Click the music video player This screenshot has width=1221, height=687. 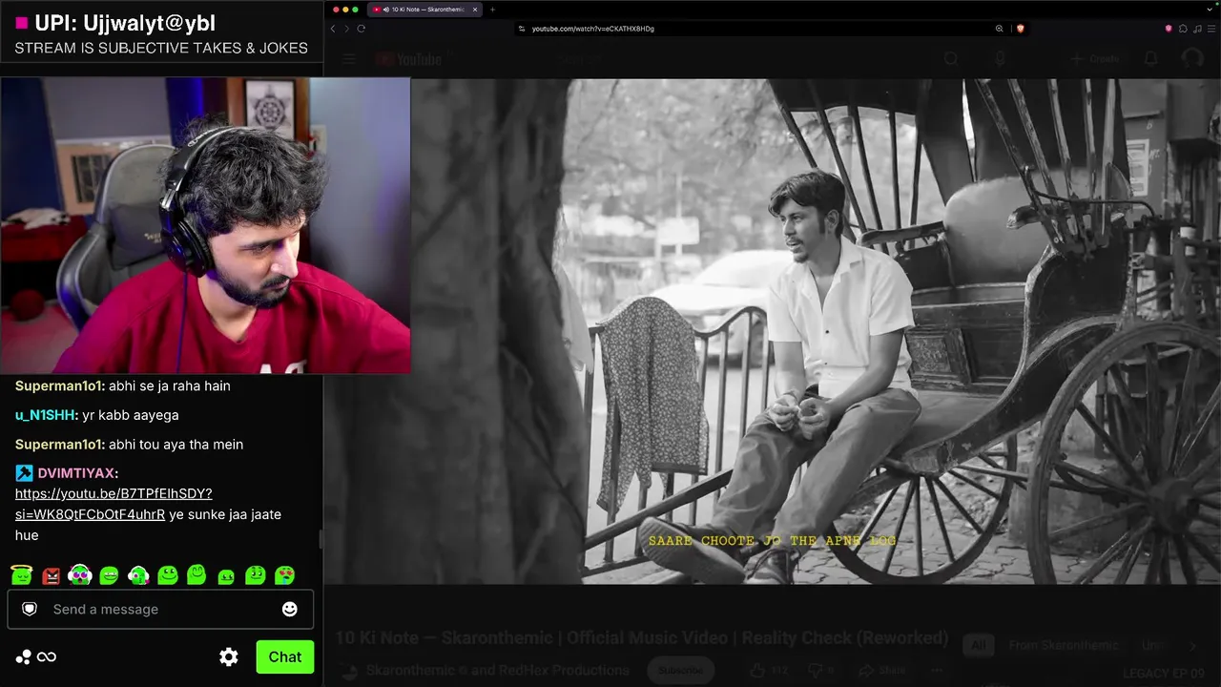pyautogui.click(x=772, y=331)
